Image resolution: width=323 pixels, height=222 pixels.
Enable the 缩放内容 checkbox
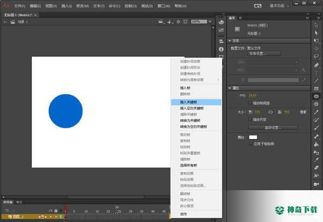click(250, 119)
